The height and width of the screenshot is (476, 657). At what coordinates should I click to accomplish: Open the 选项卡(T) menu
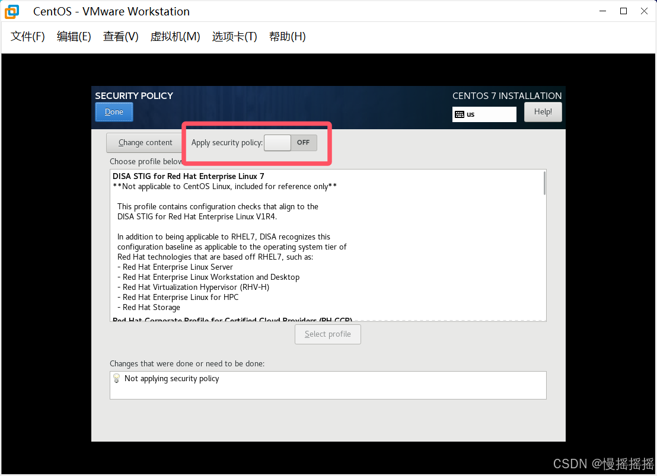[234, 36]
